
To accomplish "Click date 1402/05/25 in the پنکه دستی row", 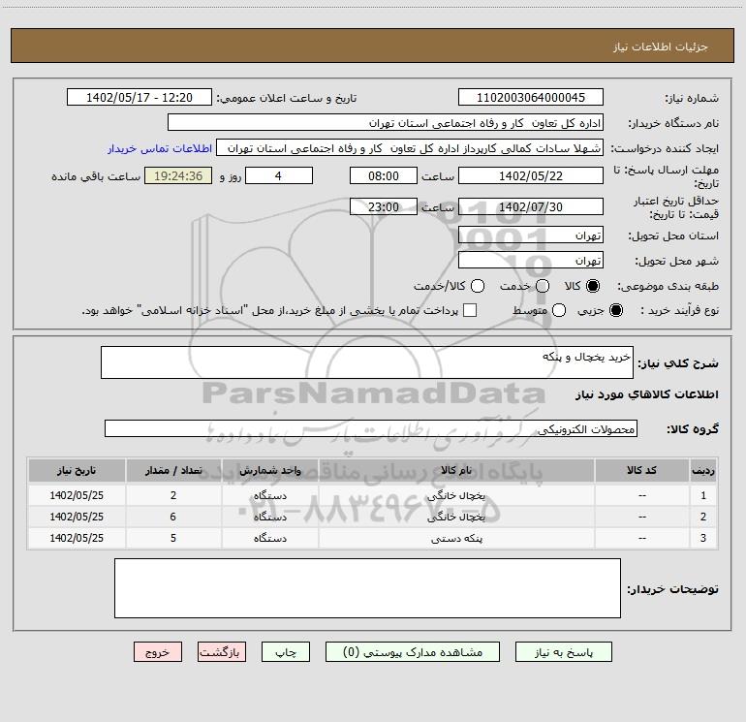I will [77, 538].
